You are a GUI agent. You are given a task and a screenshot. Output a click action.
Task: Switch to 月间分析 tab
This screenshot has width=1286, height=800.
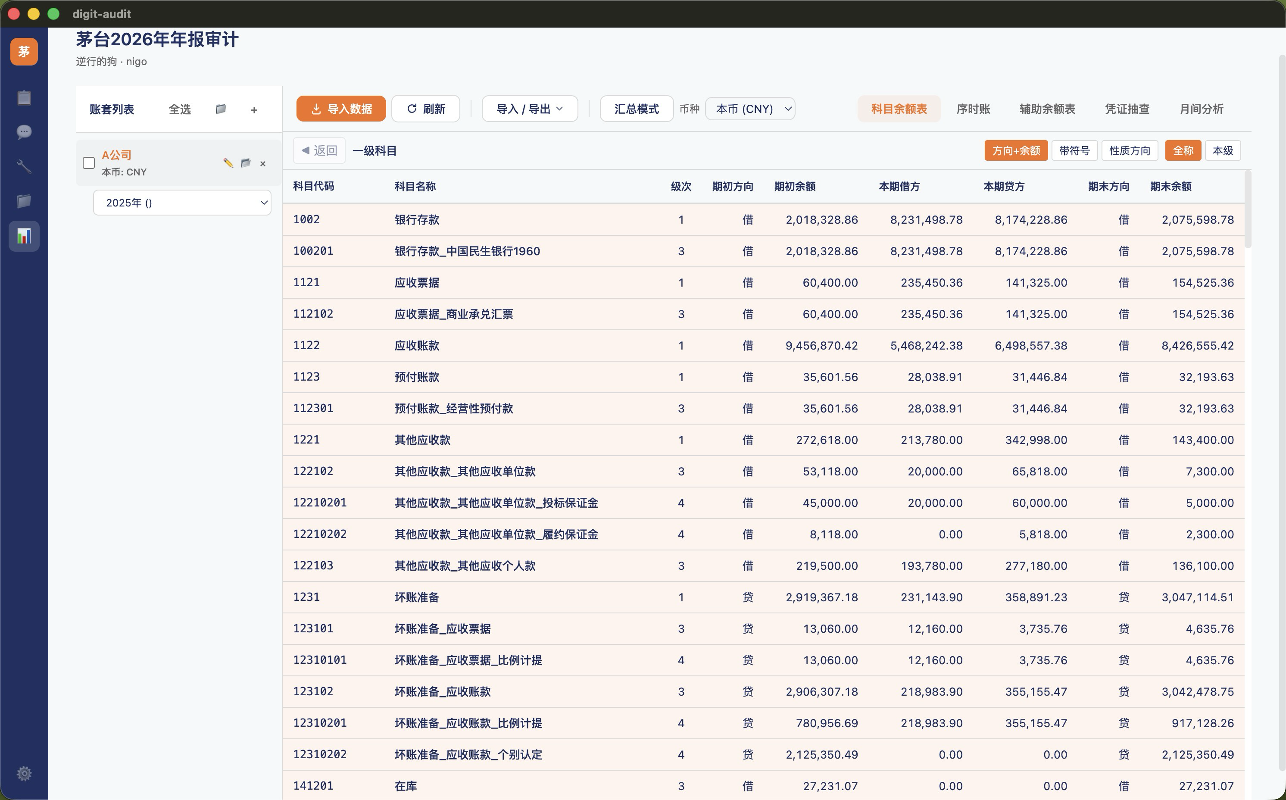[1202, 109]
